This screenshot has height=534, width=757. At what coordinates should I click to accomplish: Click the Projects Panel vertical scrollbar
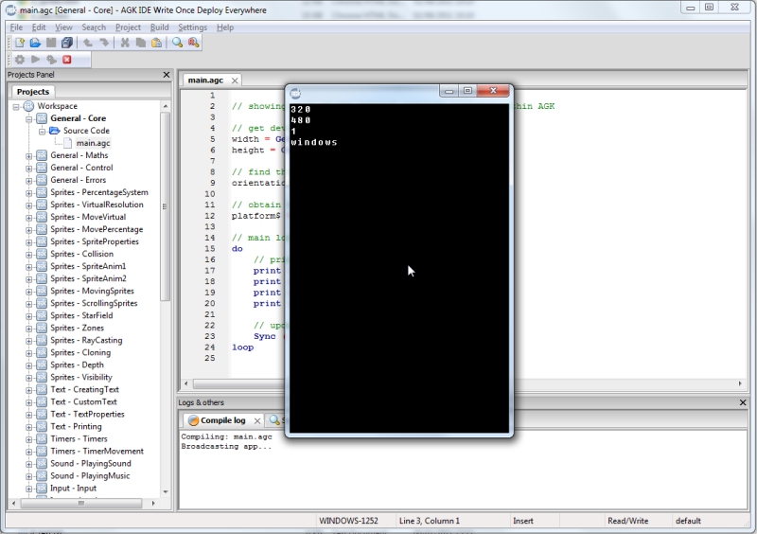pos(165,207)
